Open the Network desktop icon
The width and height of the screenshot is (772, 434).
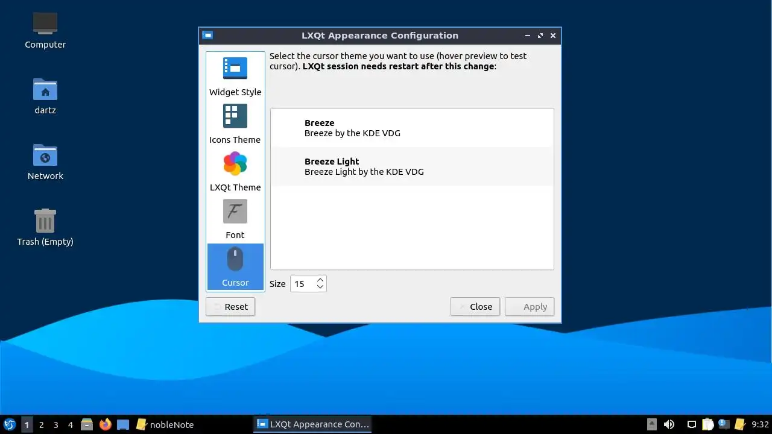45,162
